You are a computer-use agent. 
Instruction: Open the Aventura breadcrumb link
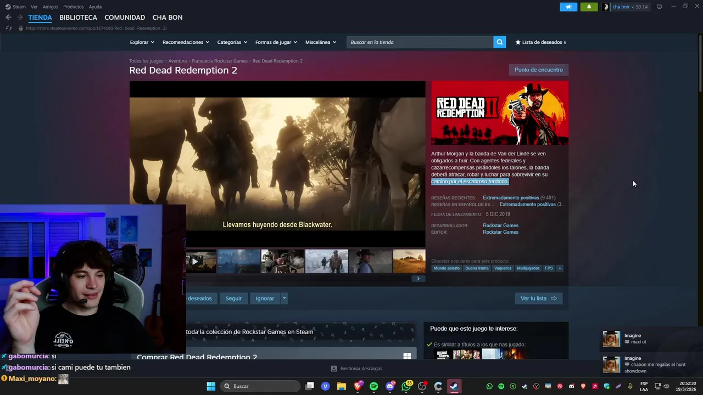coord(177,61)
